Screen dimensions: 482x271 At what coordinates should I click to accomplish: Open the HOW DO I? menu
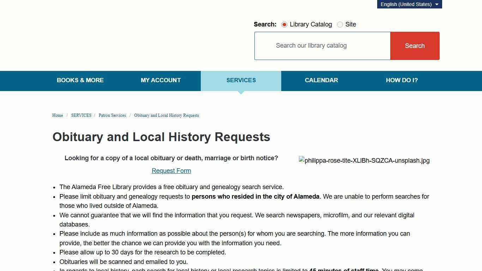click(x=402, y=80)
